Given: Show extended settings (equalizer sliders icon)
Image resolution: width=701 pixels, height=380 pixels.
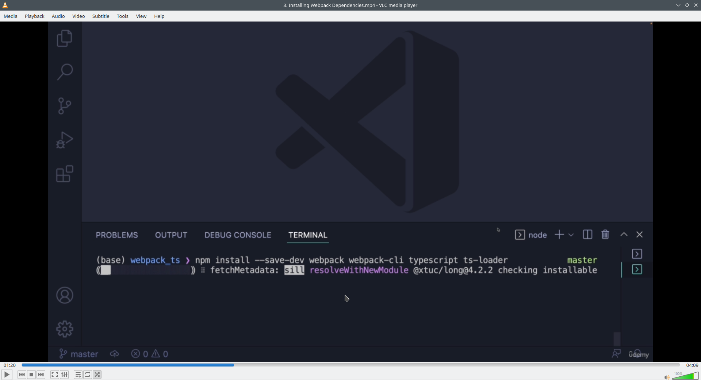Looking at the screenshot, I should pyautogui.click(x=64, y=375).
